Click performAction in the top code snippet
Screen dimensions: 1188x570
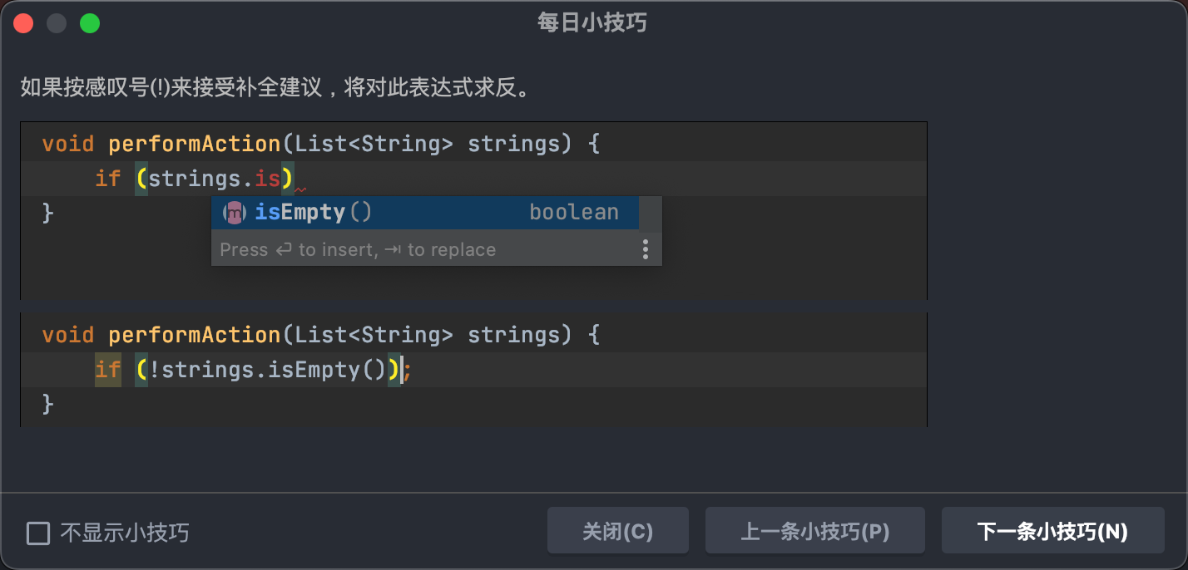pos(193,143)
